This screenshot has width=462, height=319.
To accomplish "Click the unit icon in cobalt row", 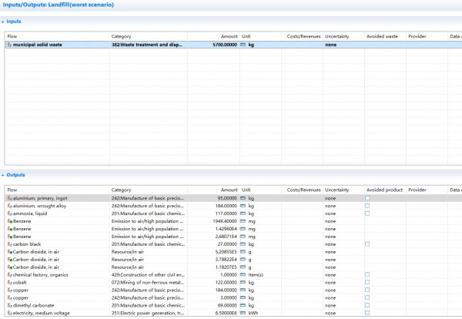I will tap(243, 283).
